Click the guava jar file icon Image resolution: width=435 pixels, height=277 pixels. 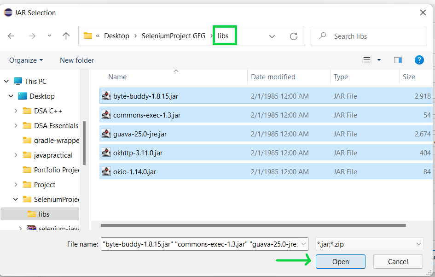click(x=106, y=134)
